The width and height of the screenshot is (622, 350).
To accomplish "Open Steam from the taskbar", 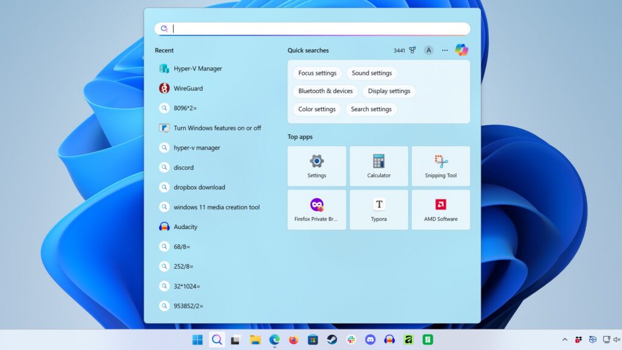I will point(332,340).
